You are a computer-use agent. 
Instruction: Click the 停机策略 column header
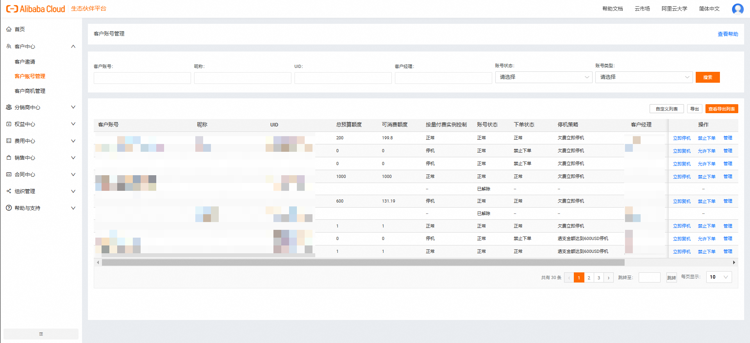pos(568,124)
